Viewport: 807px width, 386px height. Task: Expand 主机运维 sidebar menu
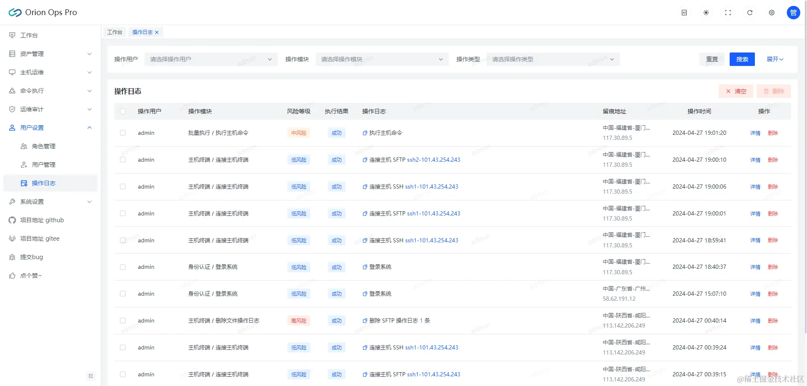point(50,72)
